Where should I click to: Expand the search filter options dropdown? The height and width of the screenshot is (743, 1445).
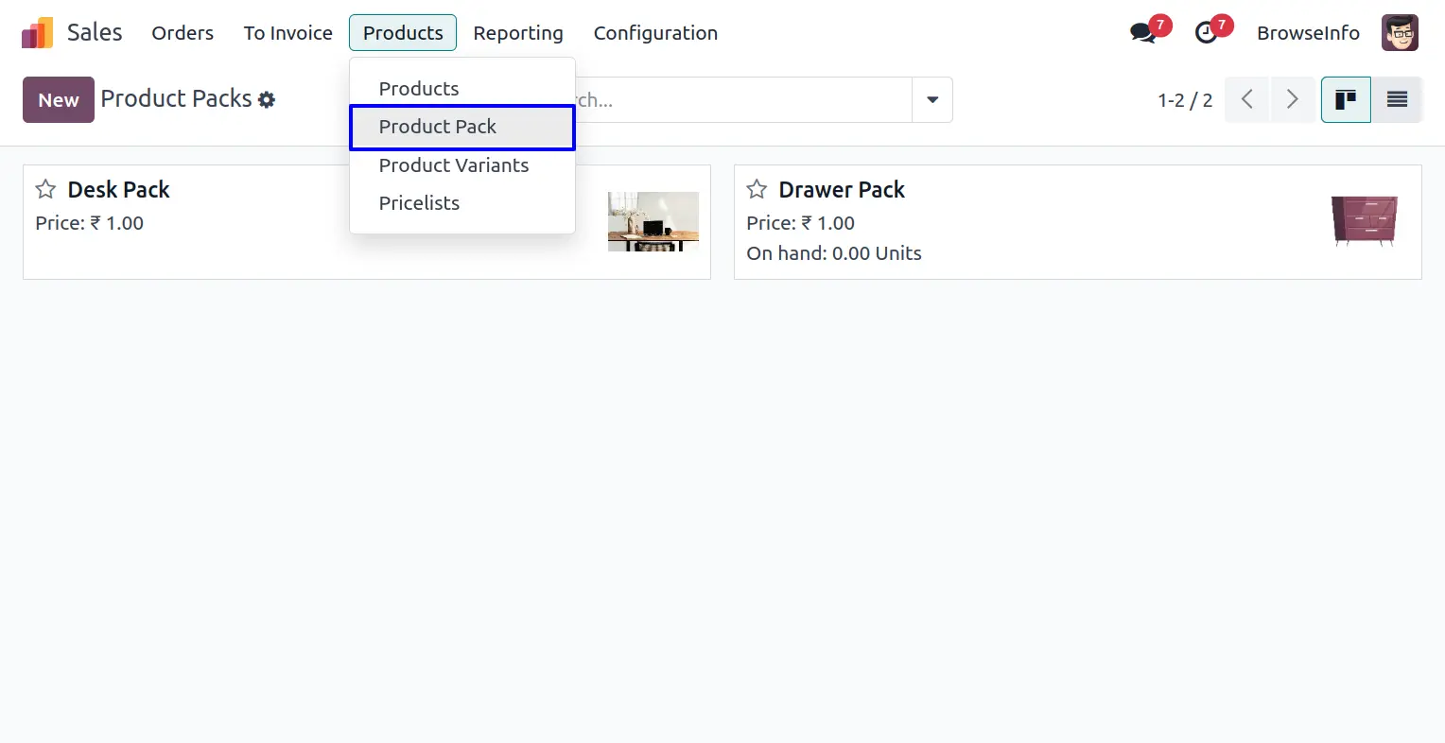[932, 99]
